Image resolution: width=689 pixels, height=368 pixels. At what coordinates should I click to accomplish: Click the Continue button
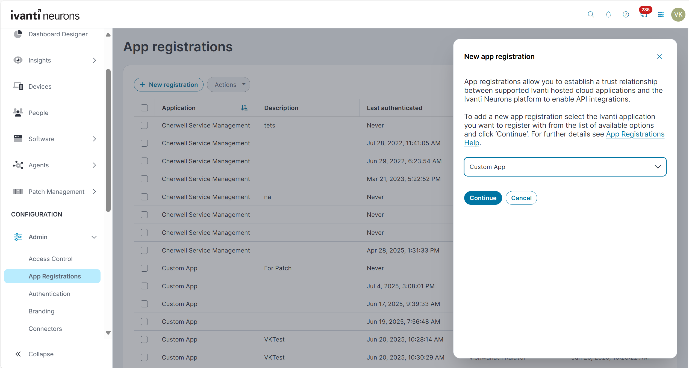pos(483,198)
